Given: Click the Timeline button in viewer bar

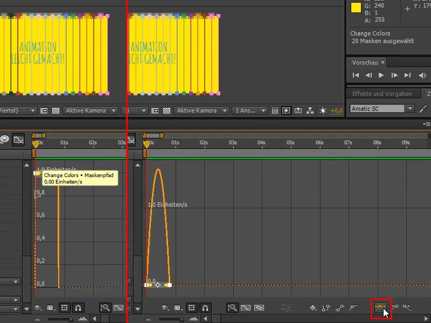Looking at the screenshot, I should (298, 110).
